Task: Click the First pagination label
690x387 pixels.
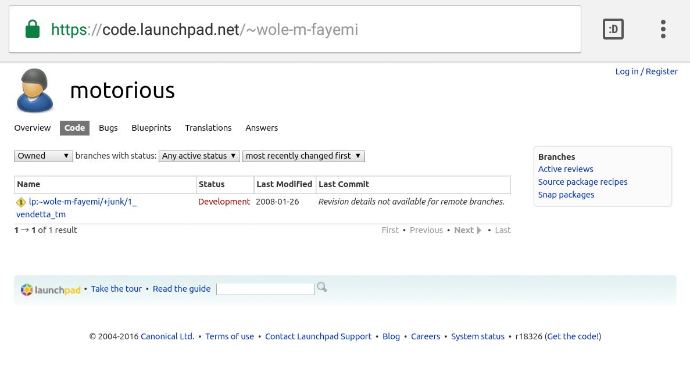Action: point(390,230)
